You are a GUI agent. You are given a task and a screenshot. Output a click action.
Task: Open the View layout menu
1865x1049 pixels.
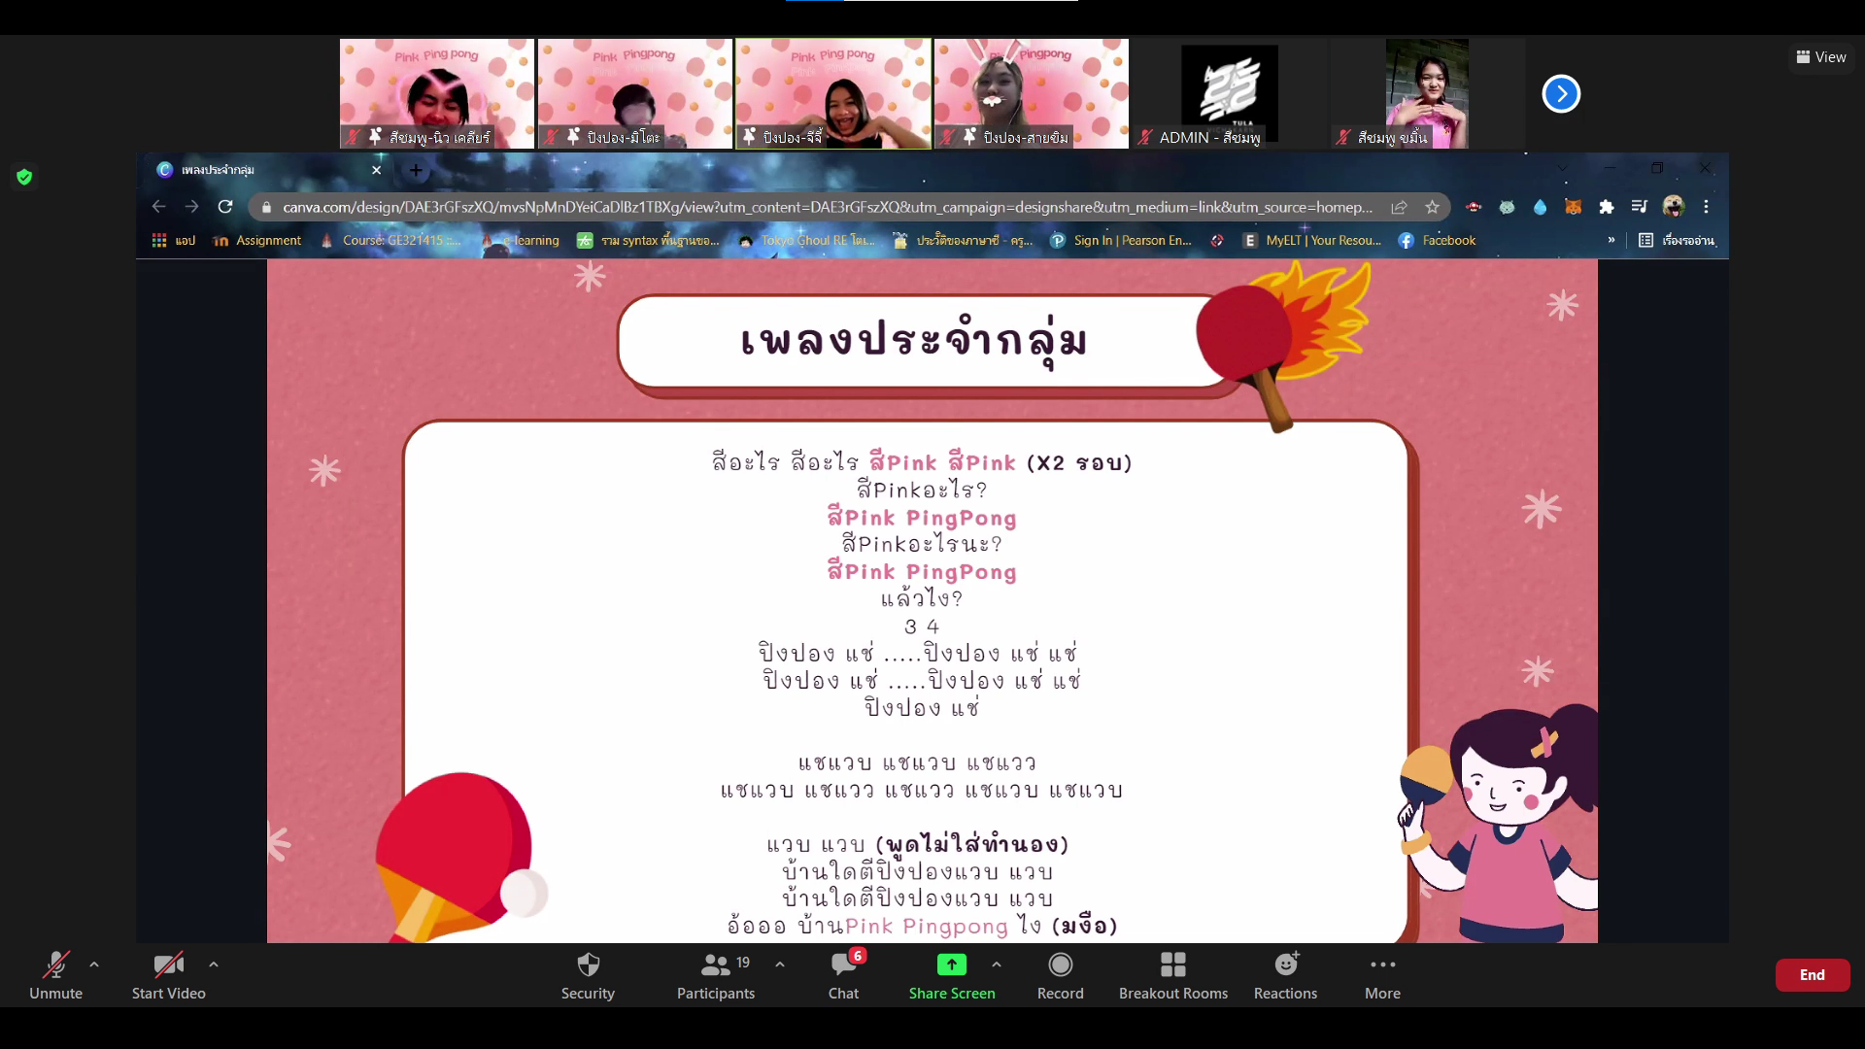tap(1821, 57)
